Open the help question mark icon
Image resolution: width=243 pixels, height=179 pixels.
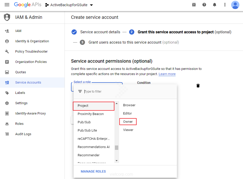pyautogui.click(x=204, y=5)
